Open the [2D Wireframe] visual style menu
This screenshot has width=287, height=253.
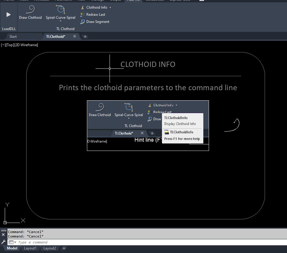tap(26, 45)
